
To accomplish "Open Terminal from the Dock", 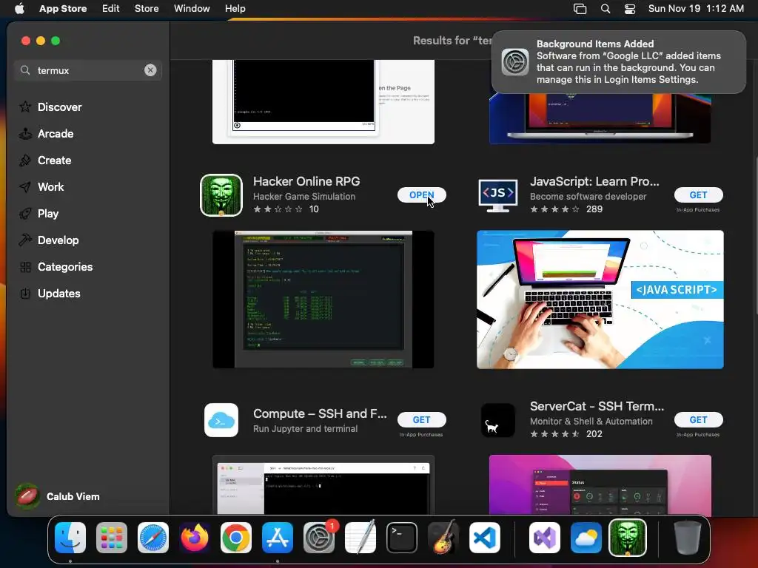I will [402, 537].
